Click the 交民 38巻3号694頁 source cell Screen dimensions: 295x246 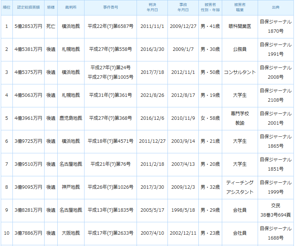pyautogui.click(x=275, y=210)
